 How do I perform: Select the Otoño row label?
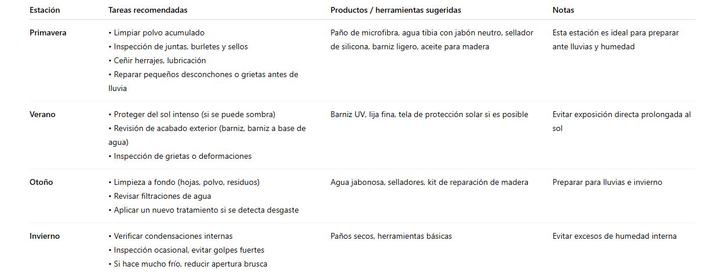pyautogui.click(x=41, y=183)
